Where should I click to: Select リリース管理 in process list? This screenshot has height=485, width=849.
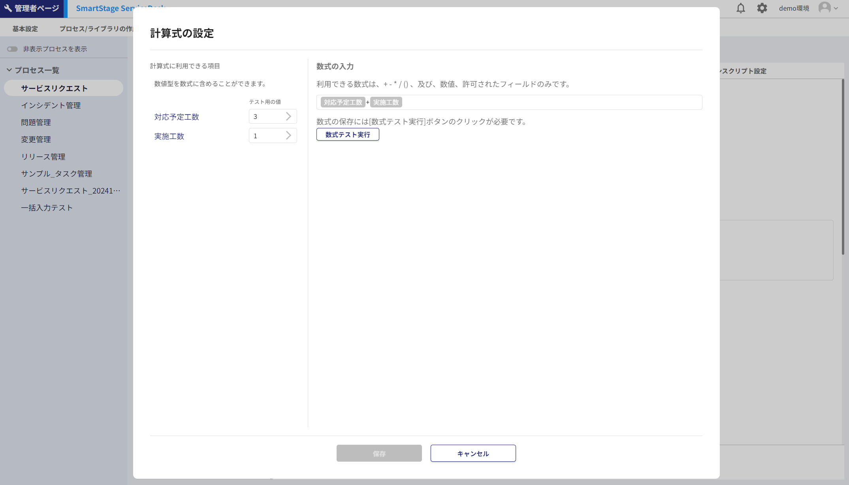click(43, 157)
